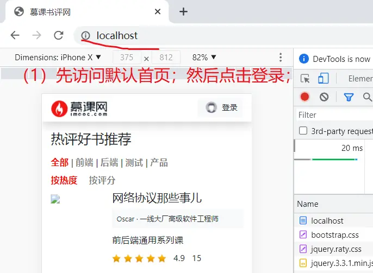This screenshot has height=273, width=373.
Task: Switch to the Elements tab in DevTools
Action: pyautogui.click(x=360, y=79)
